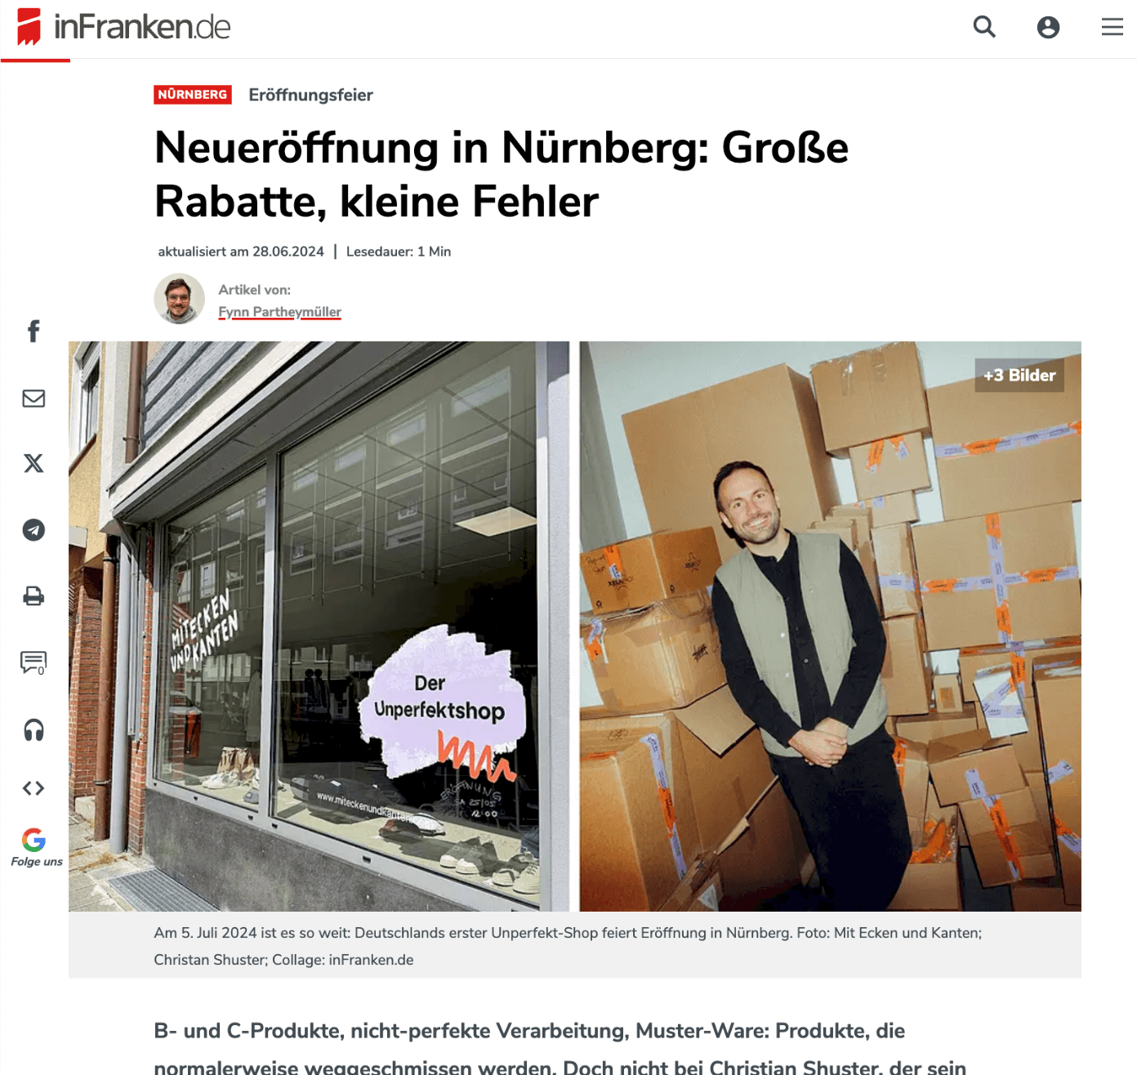Share article via Telegram
1137x1075 pixels.
click(x=33, y=530)
